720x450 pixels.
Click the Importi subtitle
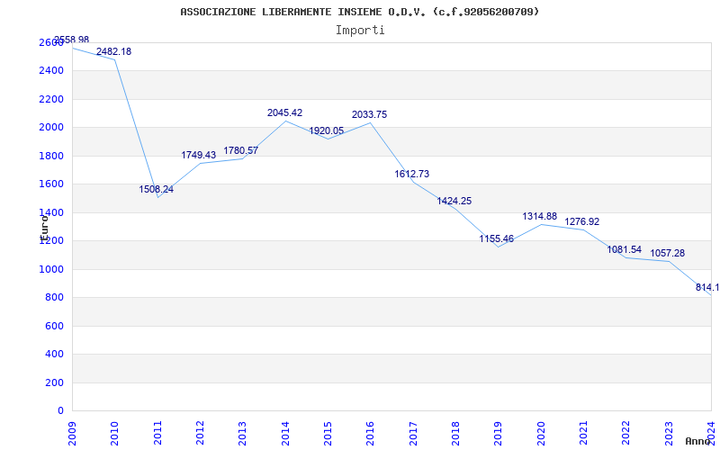[360, 31]
